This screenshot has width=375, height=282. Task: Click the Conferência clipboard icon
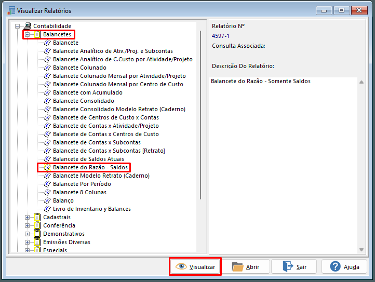(37, 225)
